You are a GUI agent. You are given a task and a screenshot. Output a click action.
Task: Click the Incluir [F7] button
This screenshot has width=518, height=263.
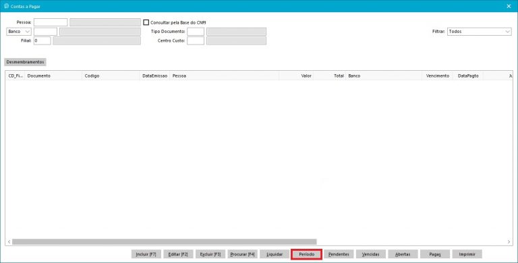[146, 254]
